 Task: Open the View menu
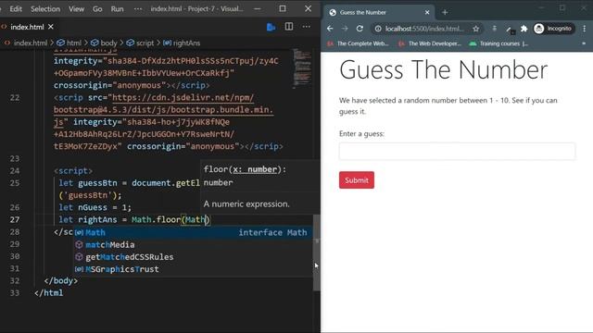[76, 8]
